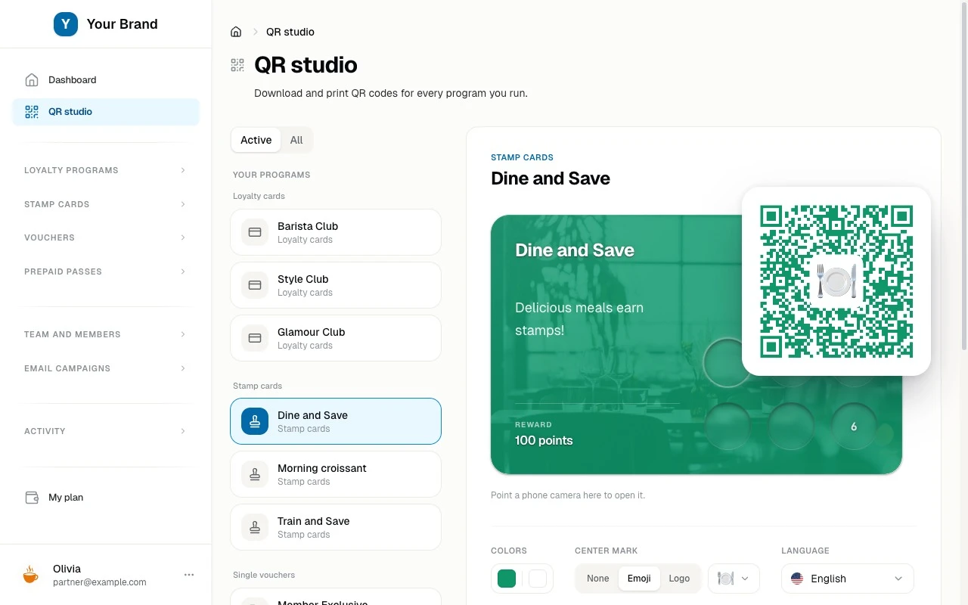Click the Style Club card icon
The width and height of the screenshot is (968, 605).
click(255, 285)
